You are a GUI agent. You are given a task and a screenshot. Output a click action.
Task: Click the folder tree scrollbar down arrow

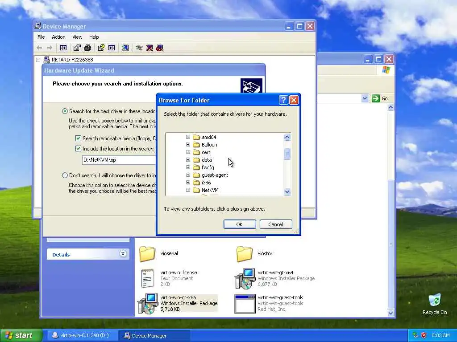[x=287, y=191]
